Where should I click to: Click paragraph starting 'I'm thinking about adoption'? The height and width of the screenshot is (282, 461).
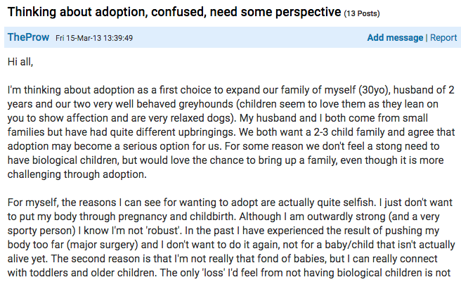pos(231,132)
